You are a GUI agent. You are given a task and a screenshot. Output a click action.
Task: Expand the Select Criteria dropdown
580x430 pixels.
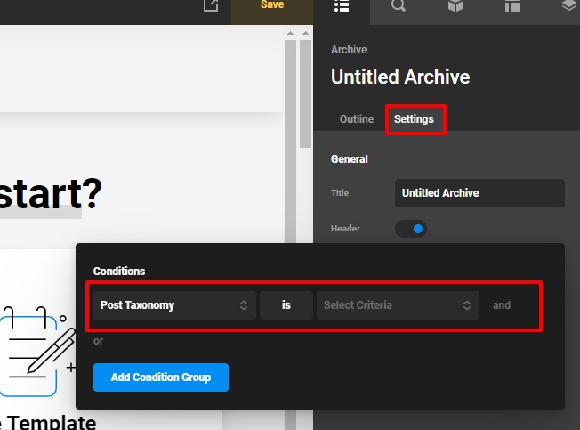click(x=397, y=305)
